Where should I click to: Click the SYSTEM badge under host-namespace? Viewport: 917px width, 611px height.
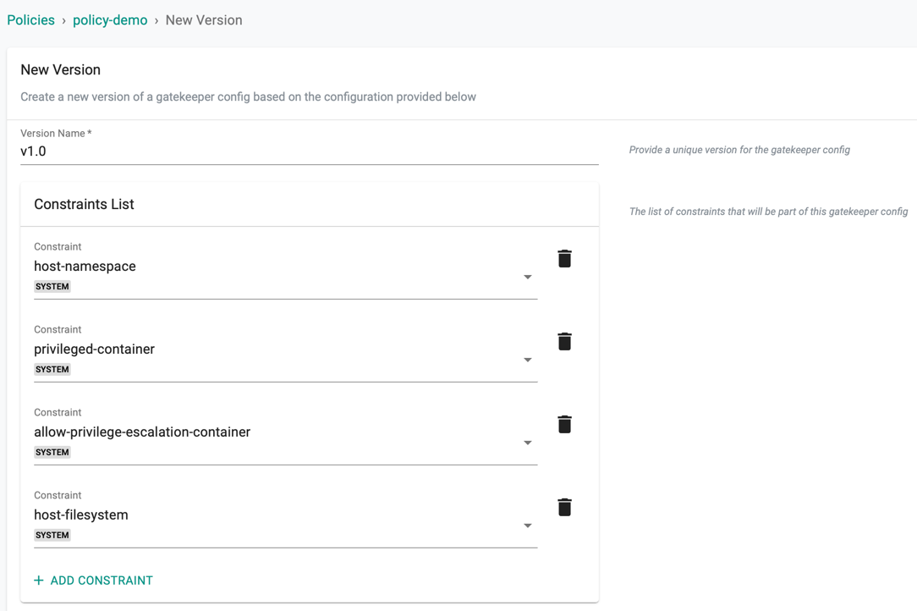pos(52,286)
